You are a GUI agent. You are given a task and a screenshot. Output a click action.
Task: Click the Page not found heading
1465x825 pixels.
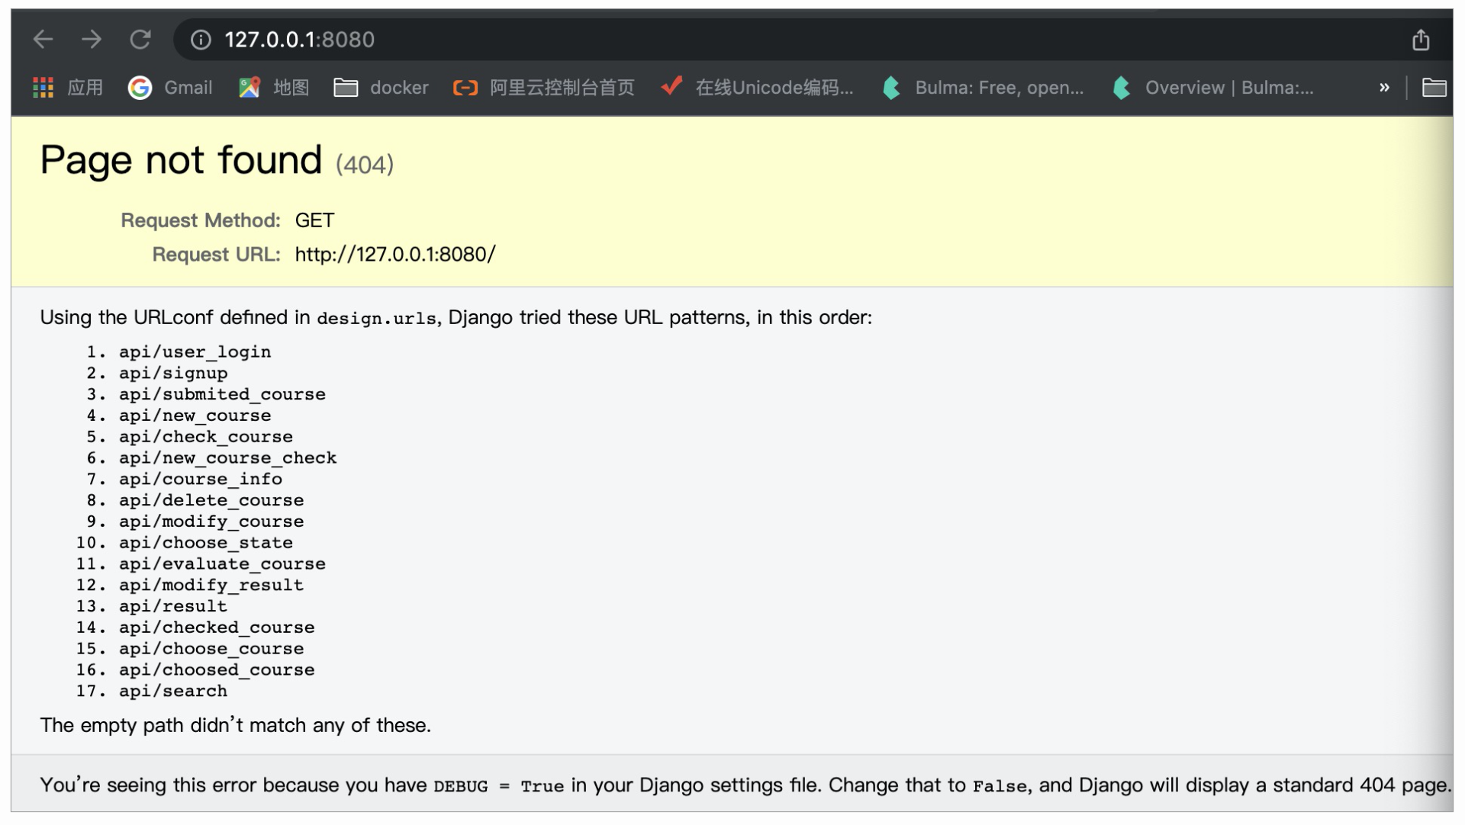point(181,161)
